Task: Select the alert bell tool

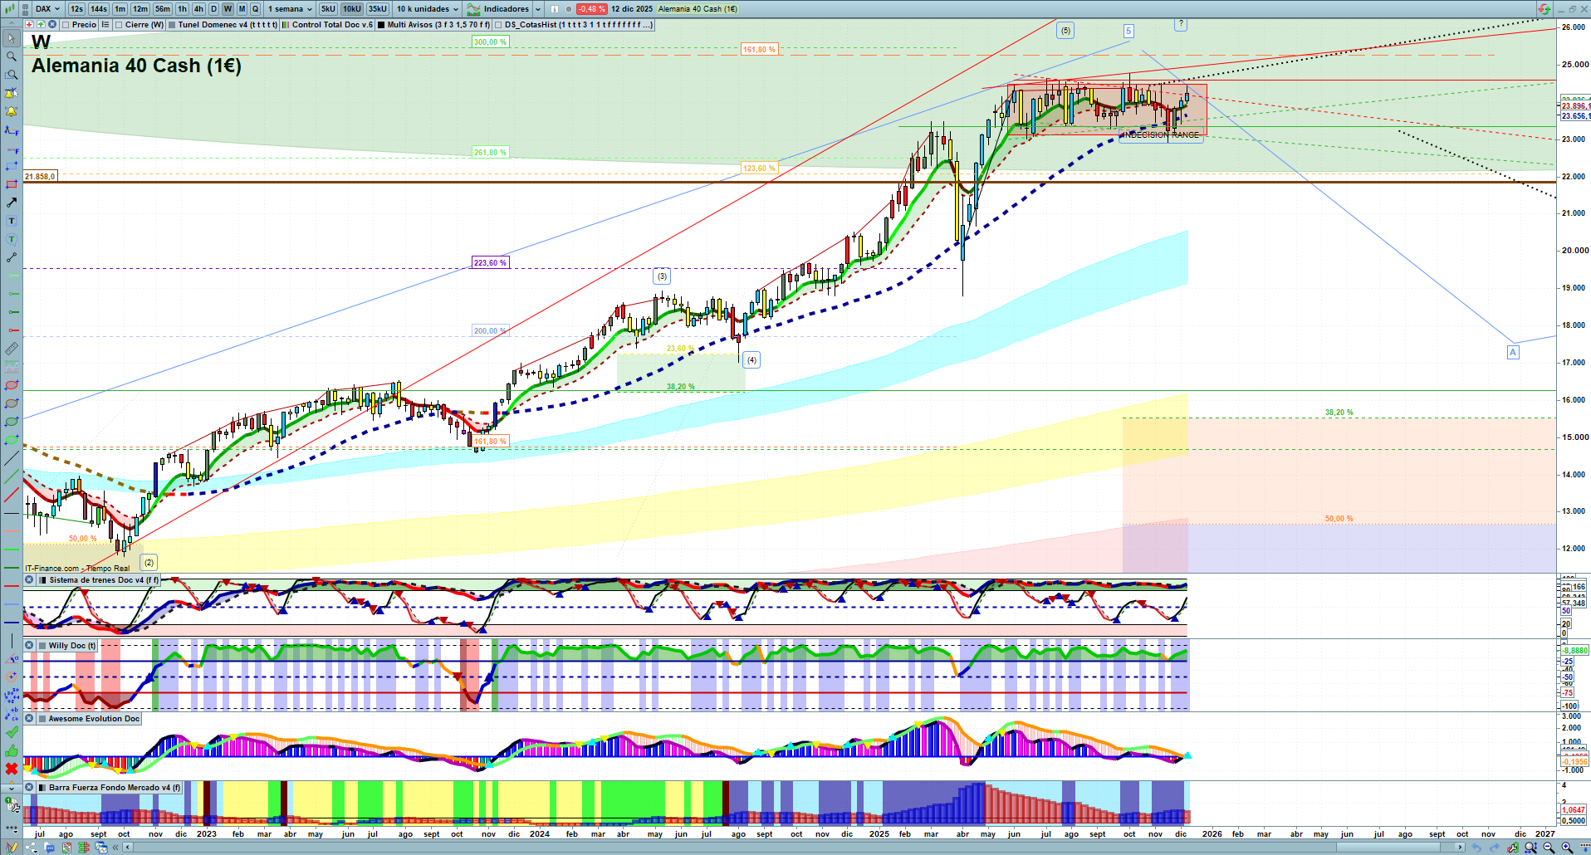Action: (12, 111)
